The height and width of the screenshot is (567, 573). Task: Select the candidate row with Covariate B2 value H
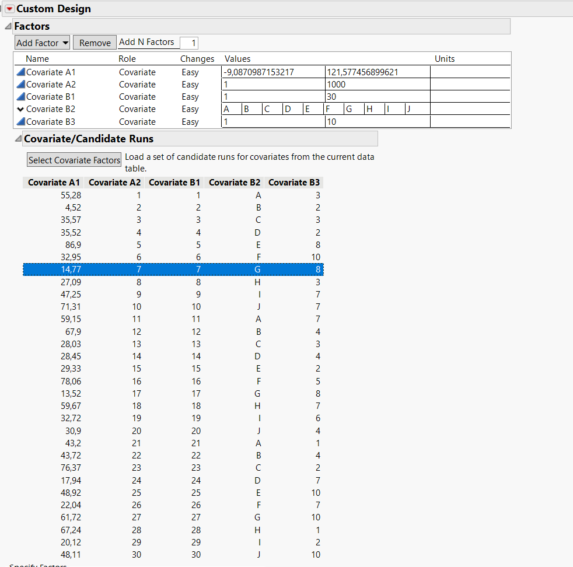pyautogui.click(x=175, y=282)
